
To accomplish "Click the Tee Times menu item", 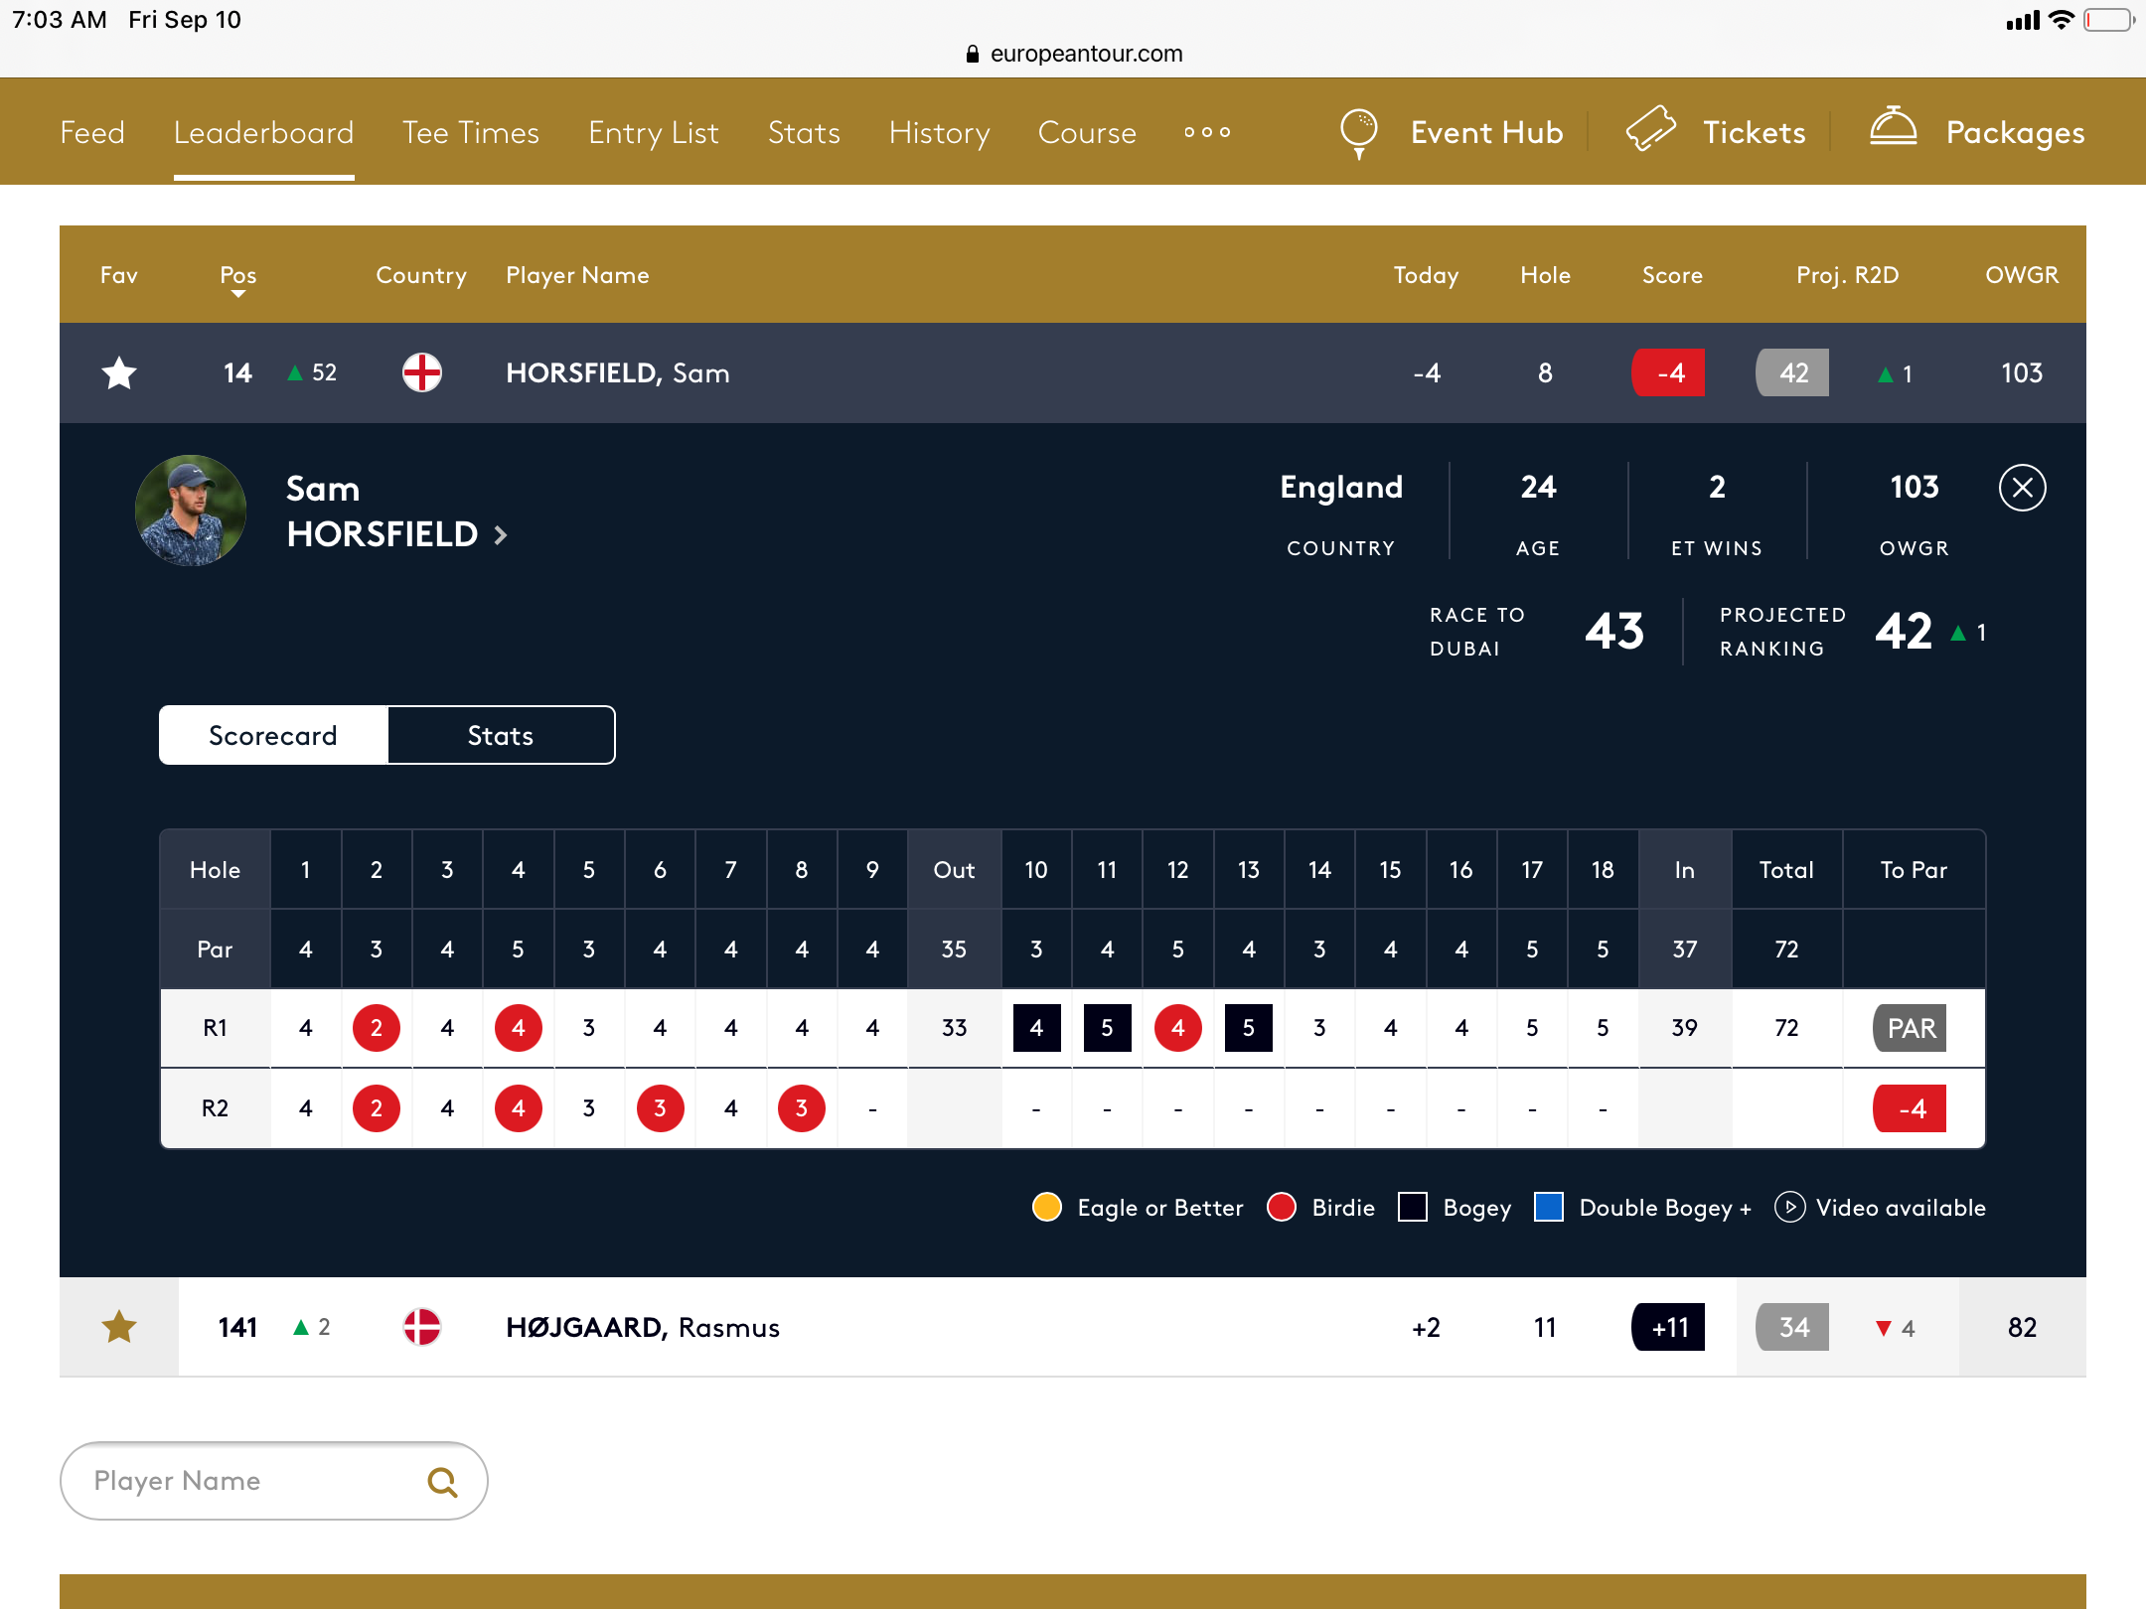I will click(470, 130).
